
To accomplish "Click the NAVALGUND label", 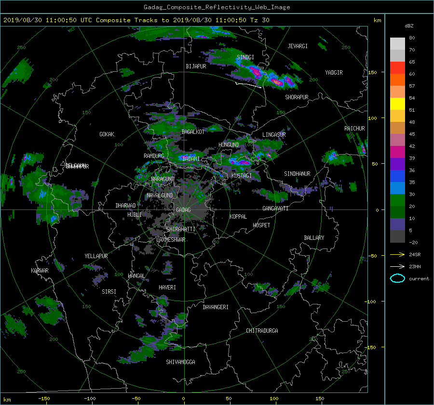I will (x=160, y=196).
